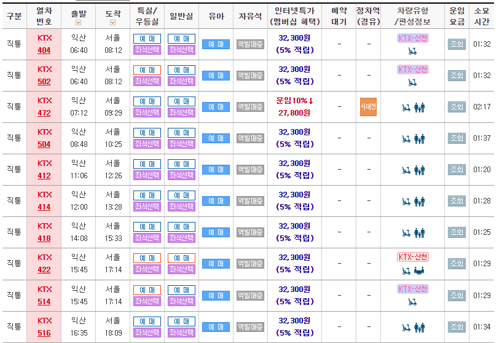Book first class 예매 for KTX 404
502x343 pixels.
(147, 39)
